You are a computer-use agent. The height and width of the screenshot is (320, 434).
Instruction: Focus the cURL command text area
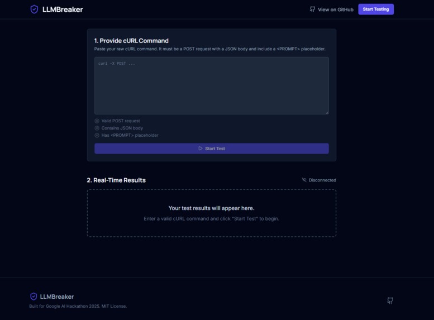[212, 85]
